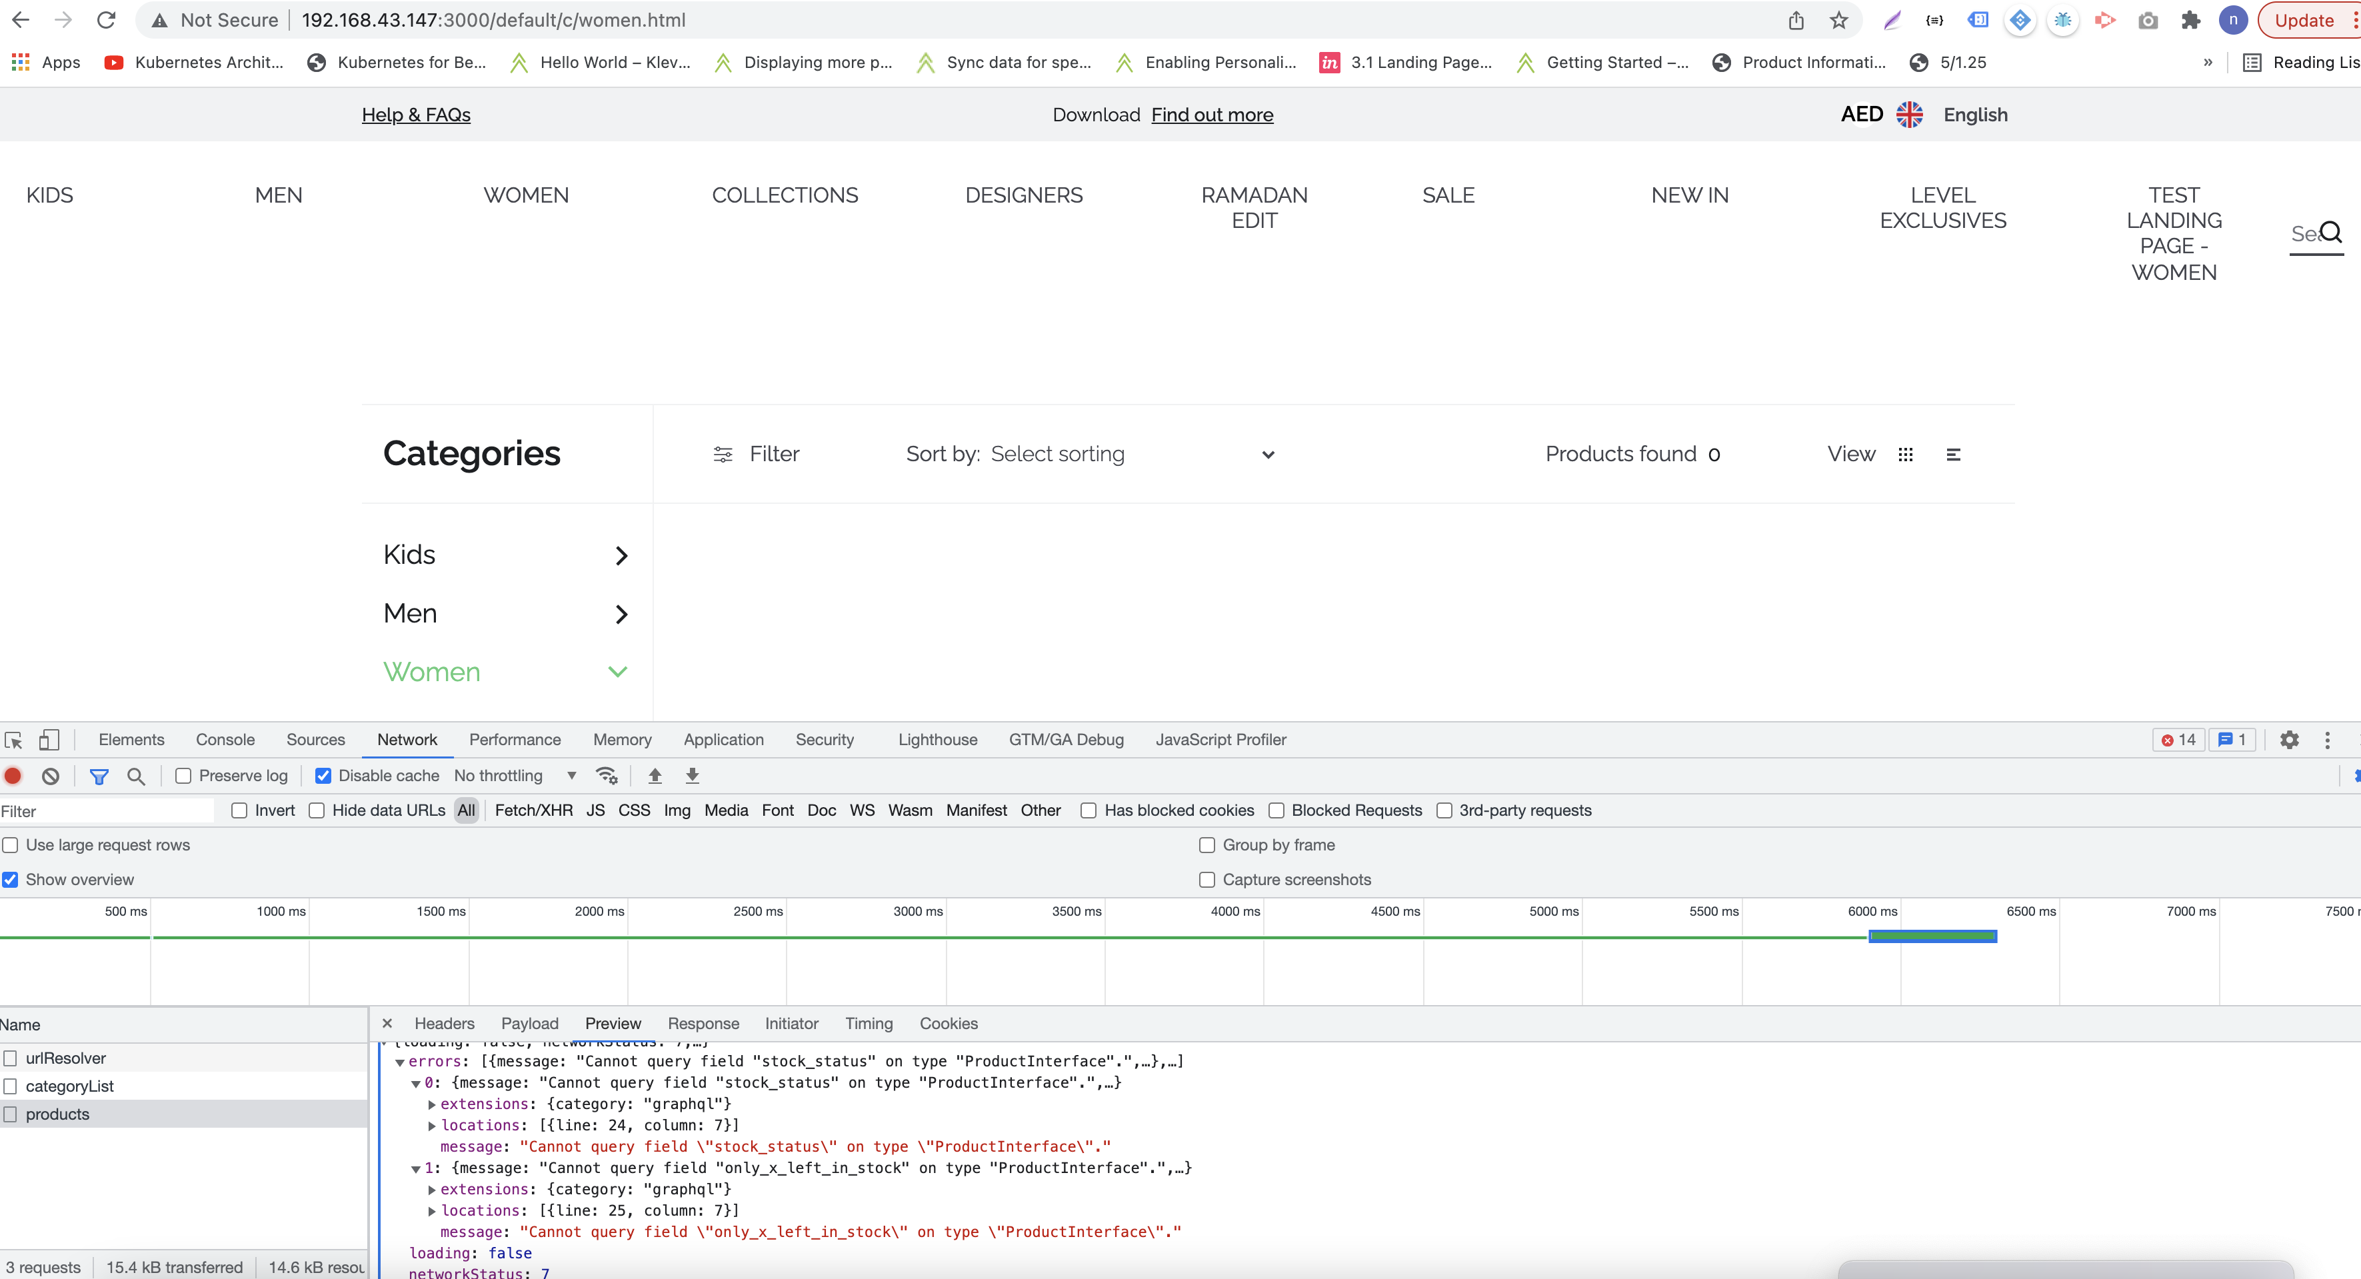
Task: Click the Find out more link
Action: click(x=1212, y=115)
